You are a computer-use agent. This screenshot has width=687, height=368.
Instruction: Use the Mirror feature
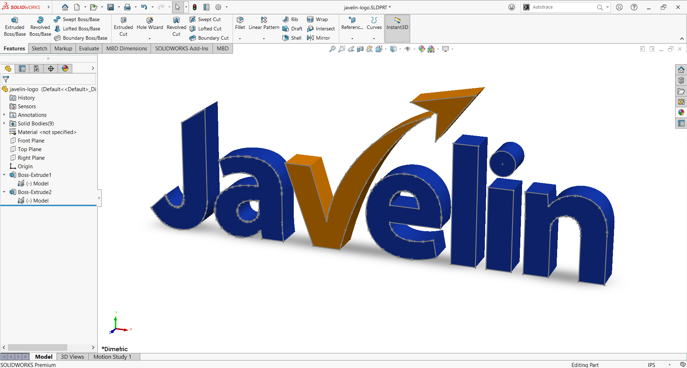point(318,38)
